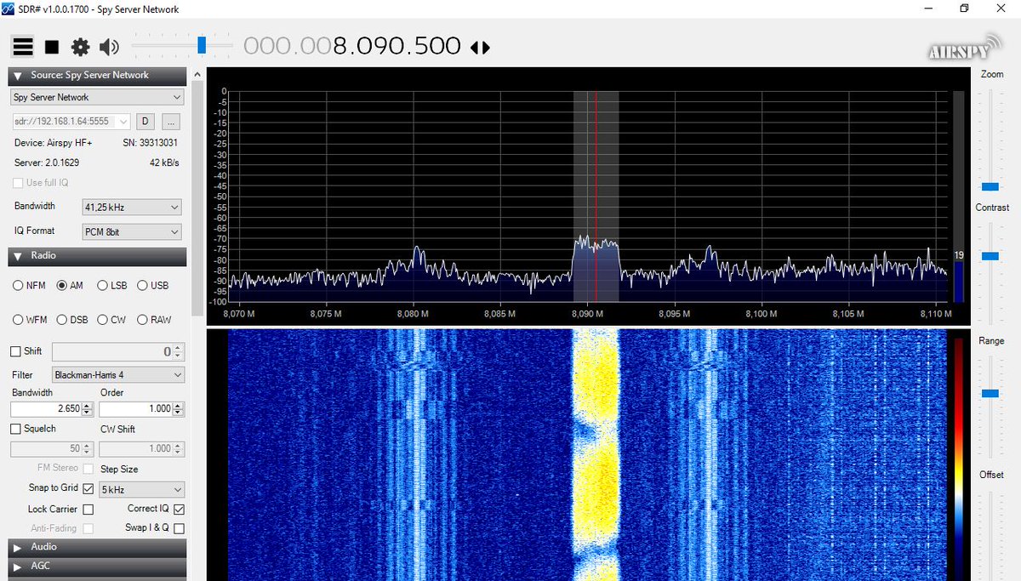Click the D button next to server address
Screen dimensions: 1021x581
pos(145,121)
